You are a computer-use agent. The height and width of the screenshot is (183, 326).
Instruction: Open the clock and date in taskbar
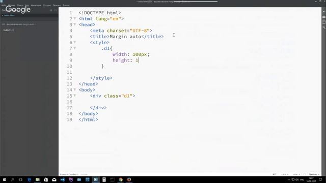311,179
